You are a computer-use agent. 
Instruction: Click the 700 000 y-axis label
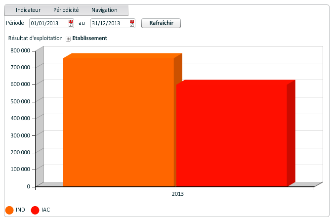click(20, 67)
